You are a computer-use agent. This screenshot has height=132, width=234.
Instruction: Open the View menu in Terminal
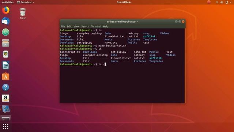pos(76,26)
